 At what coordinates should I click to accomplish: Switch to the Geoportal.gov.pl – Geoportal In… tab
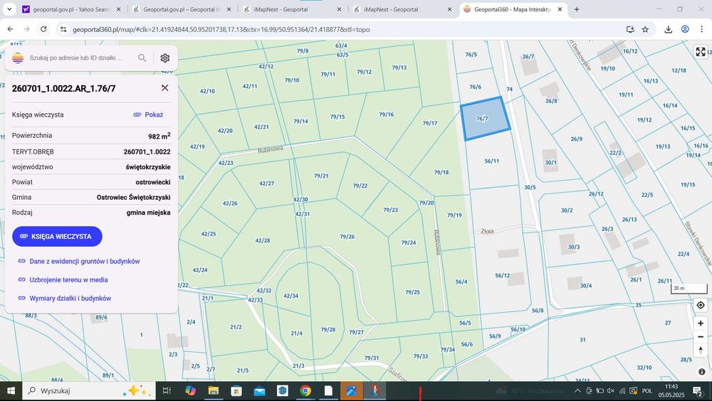(x=181, y=9)
